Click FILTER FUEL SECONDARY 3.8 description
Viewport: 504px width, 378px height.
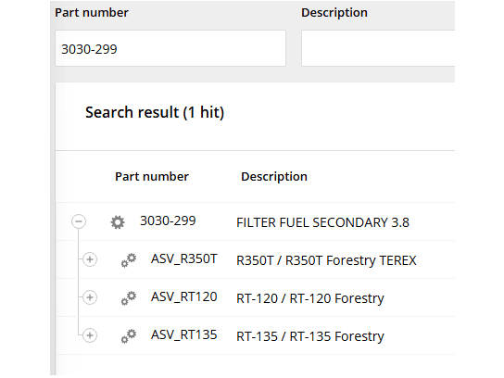pyautogui.click(x=322, y=222)
